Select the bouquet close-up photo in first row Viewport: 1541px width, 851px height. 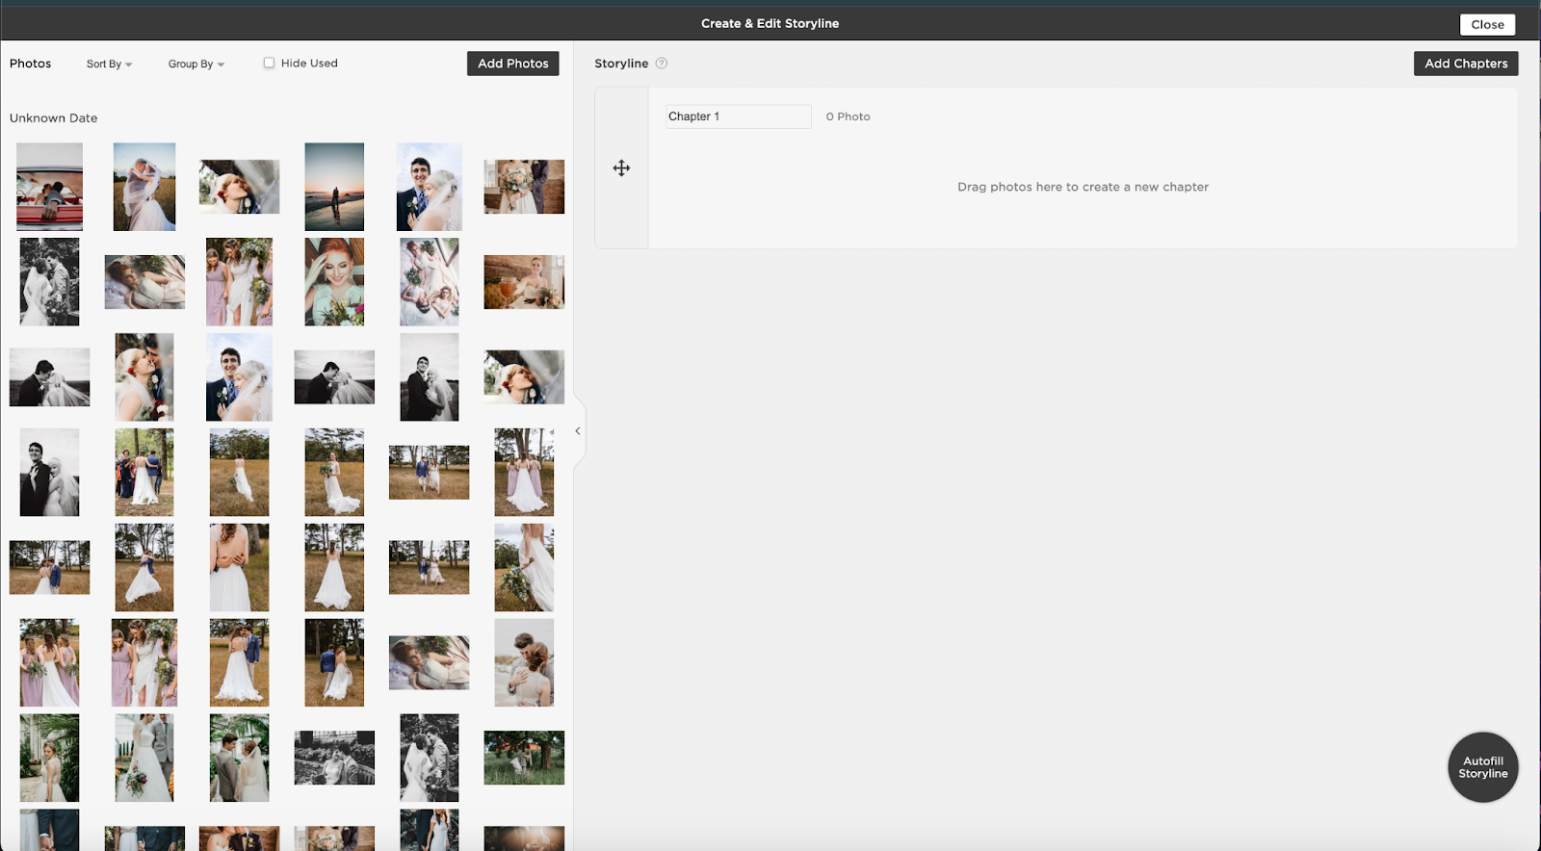pyautogui.click(x=524, y=187)
